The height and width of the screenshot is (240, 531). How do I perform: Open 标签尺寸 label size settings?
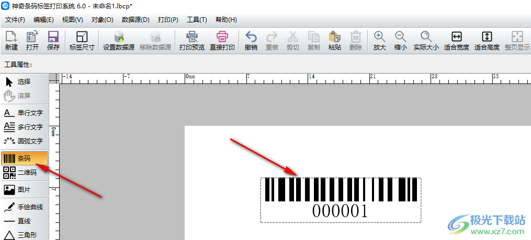pyautogui.click(x=82, y=41)
